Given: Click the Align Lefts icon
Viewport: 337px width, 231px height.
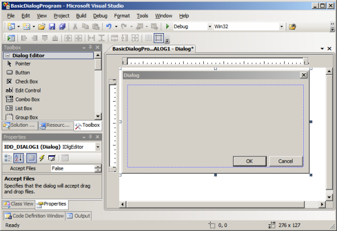Looking at the screenshot, I should click(24, 38).
